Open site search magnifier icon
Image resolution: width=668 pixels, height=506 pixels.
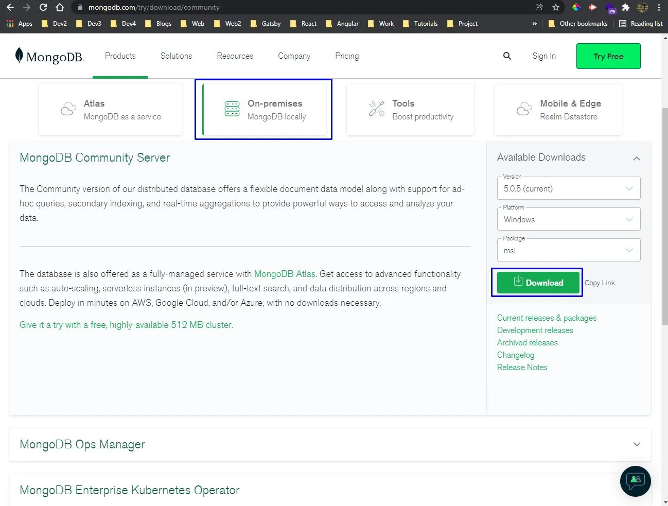(x=507, y=56)
